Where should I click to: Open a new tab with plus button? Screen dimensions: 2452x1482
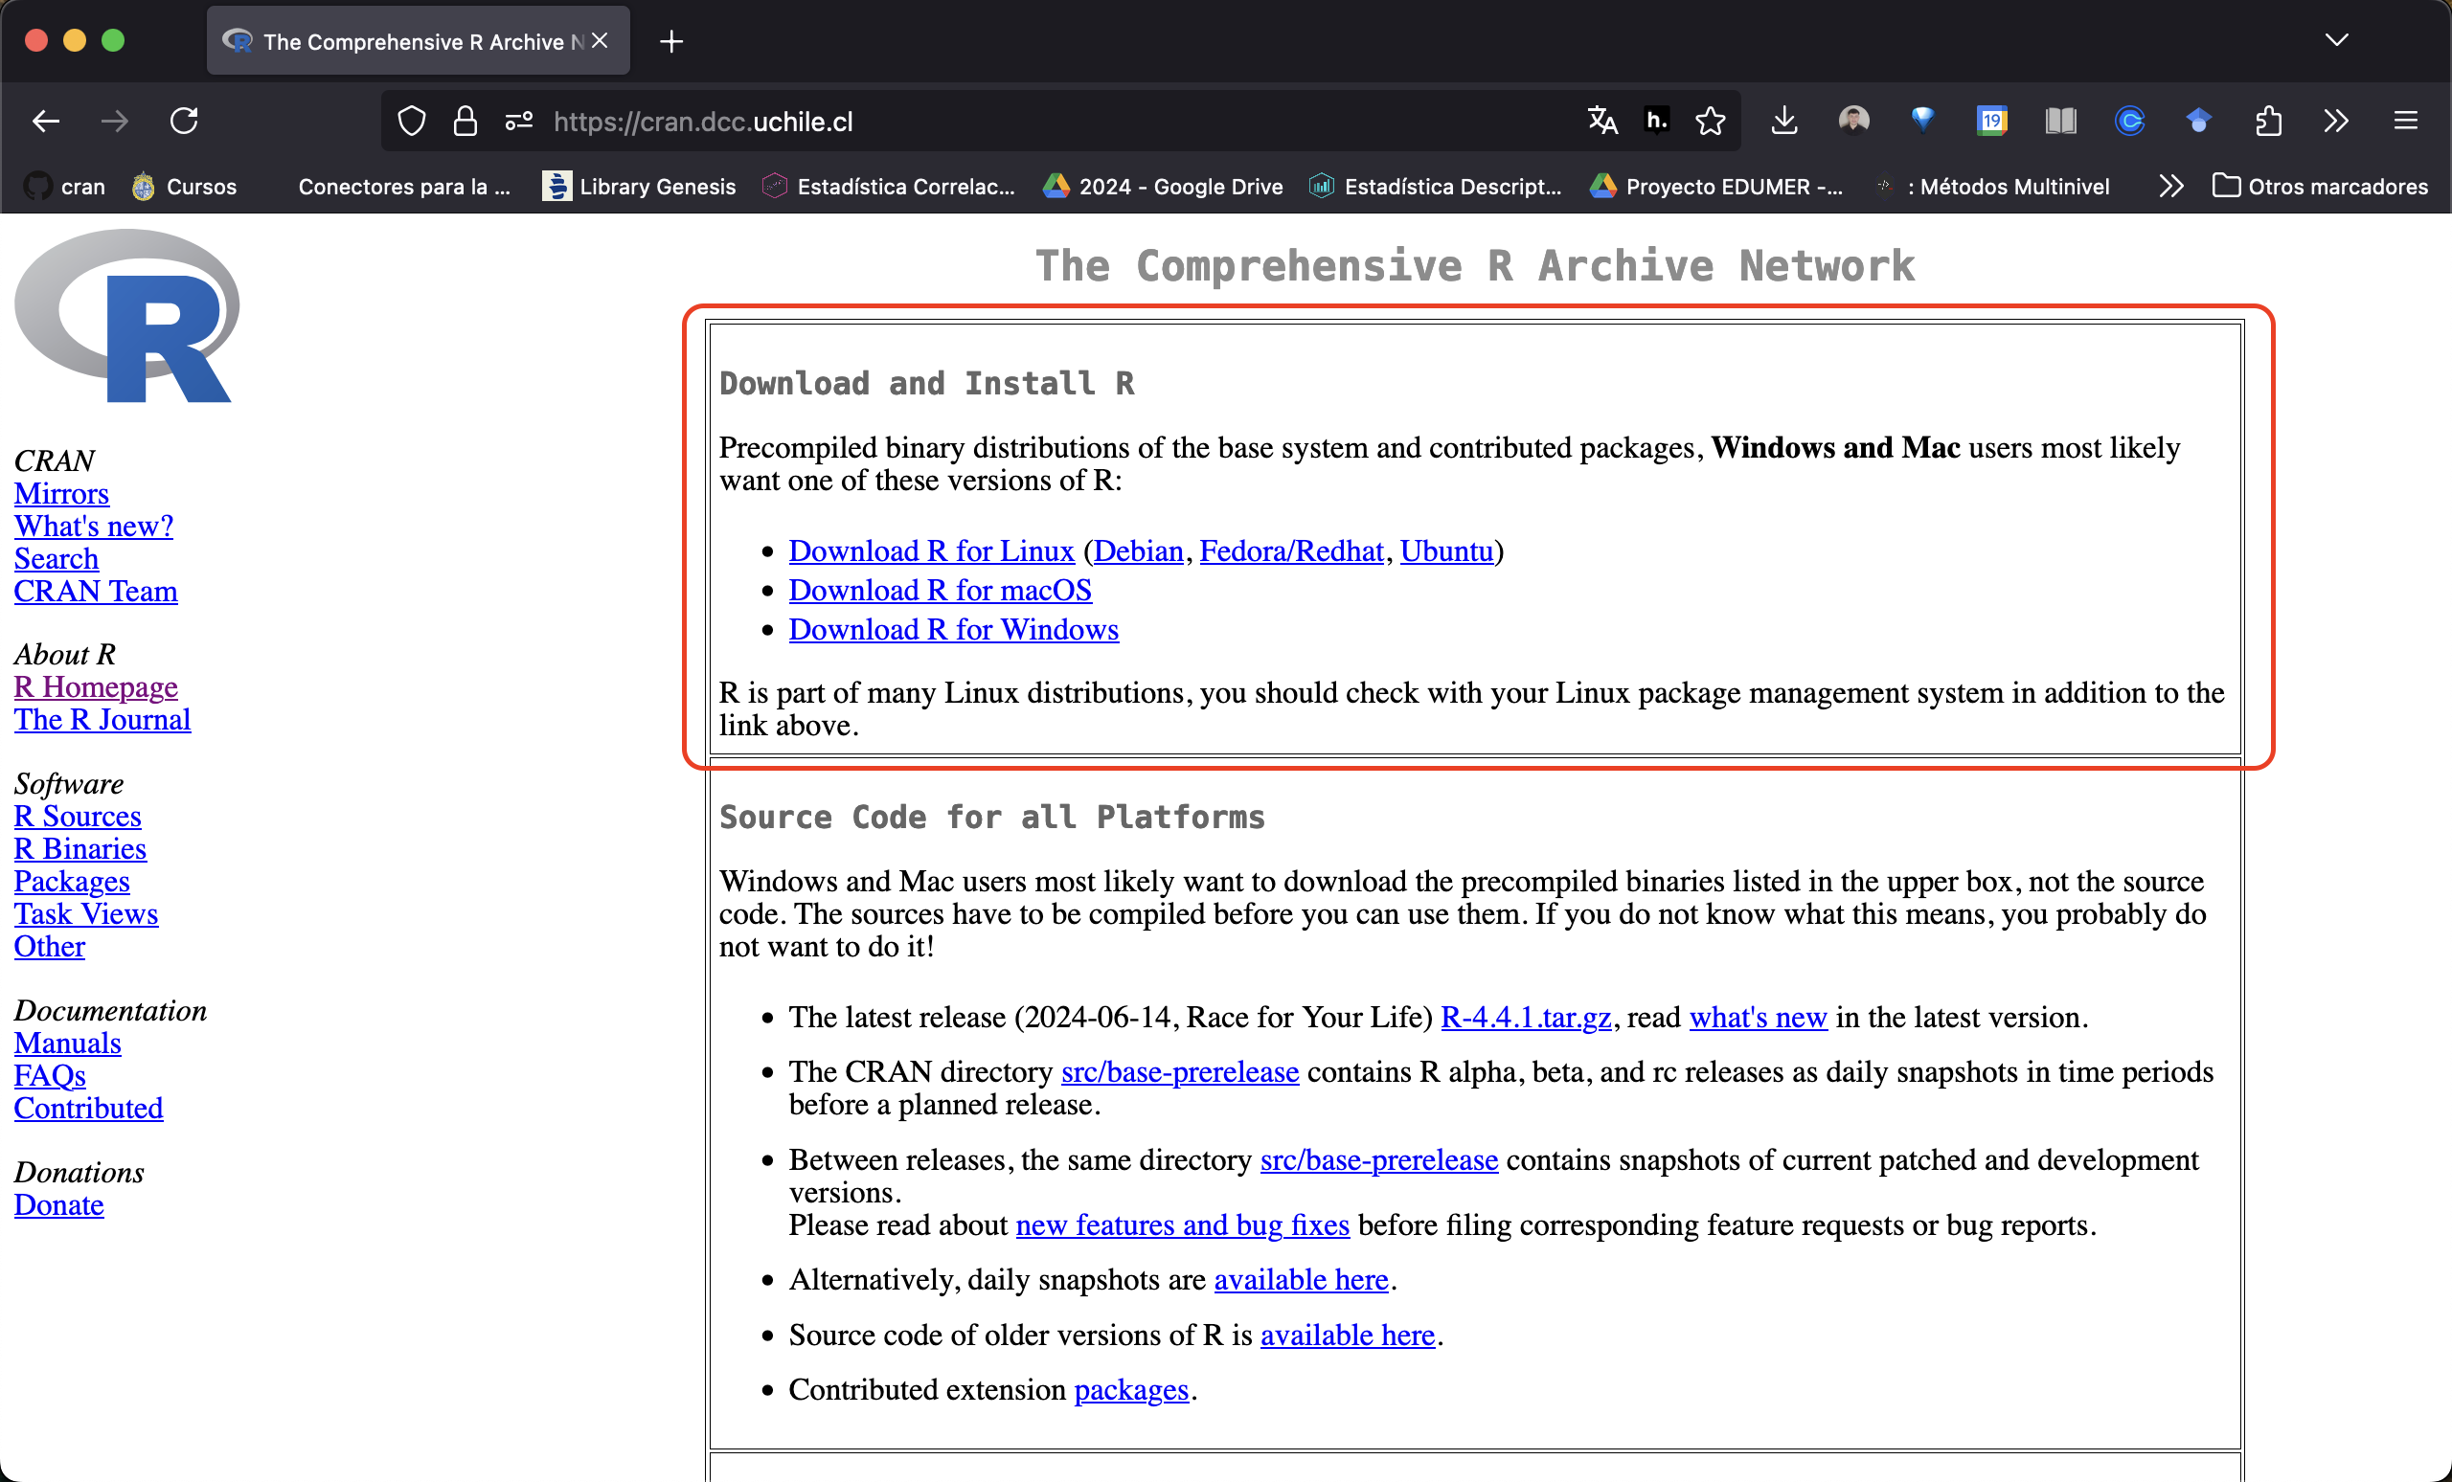pyautogui.click(x=671, y=42)
